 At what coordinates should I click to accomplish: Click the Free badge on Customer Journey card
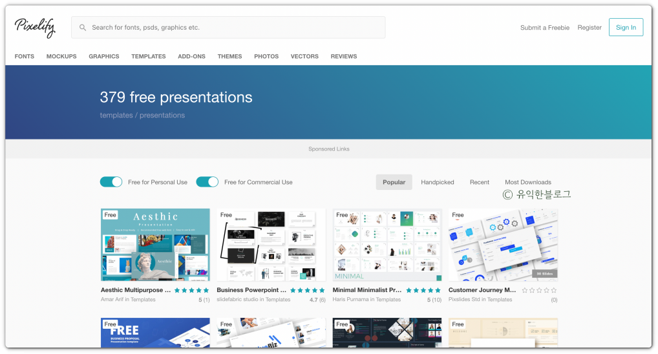[x=458, y=214]
